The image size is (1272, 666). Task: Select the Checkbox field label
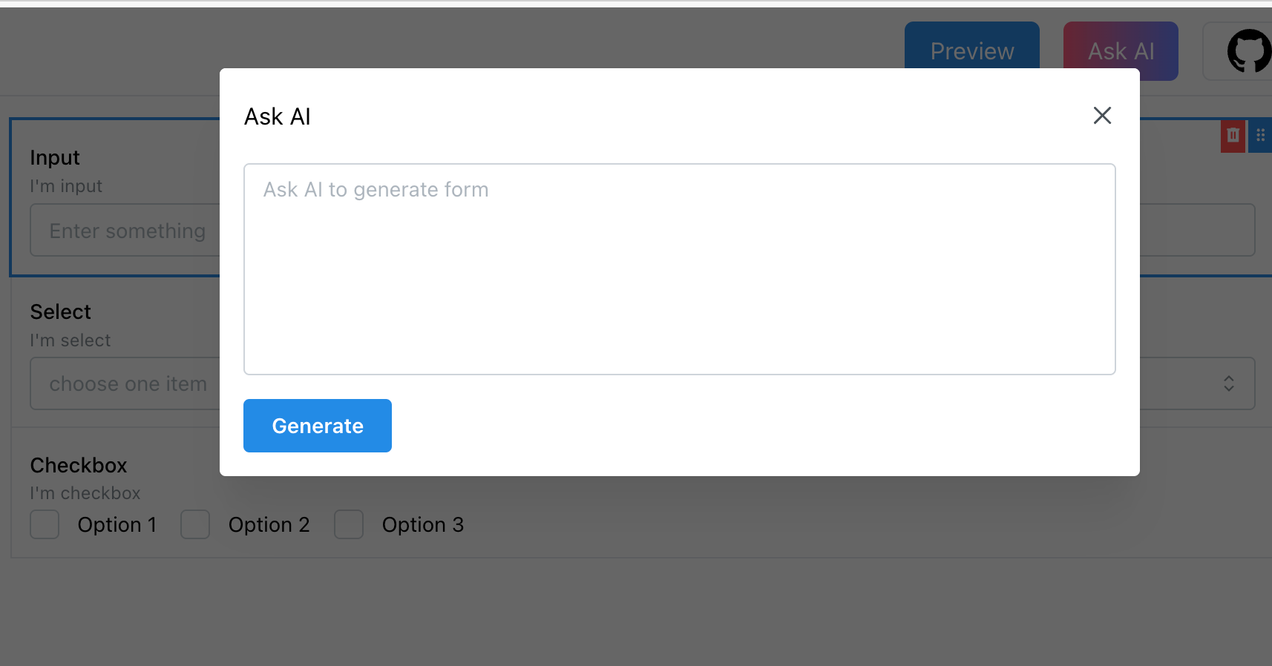(79, 465)
